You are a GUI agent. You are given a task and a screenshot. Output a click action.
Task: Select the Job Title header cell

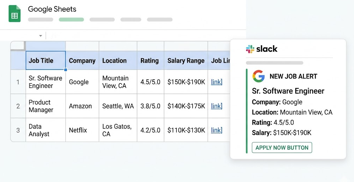pyautogui.click(x=46, y=60)
